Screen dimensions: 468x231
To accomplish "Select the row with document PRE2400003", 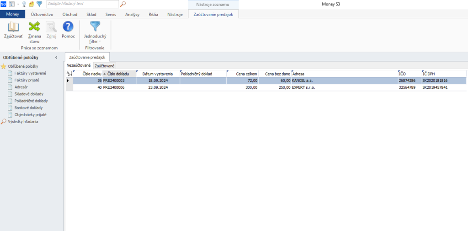I will (266, 81).
